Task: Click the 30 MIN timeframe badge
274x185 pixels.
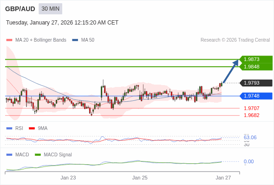Action: (x=50, y=9)
